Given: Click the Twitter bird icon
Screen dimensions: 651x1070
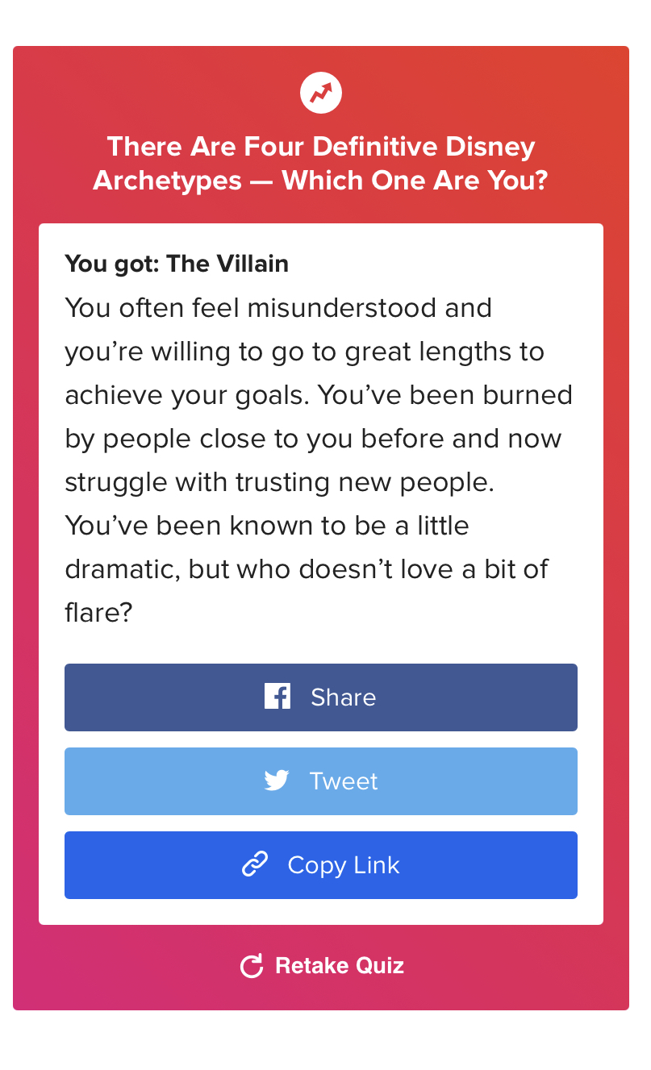Looking at the screenshot, I should point(277,781).
